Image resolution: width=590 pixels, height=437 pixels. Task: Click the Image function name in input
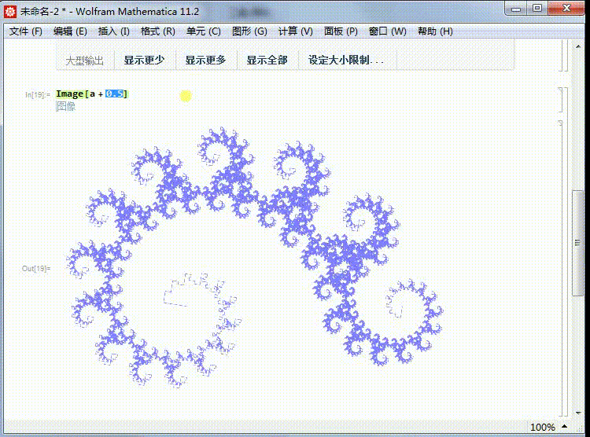click(69, 94)
